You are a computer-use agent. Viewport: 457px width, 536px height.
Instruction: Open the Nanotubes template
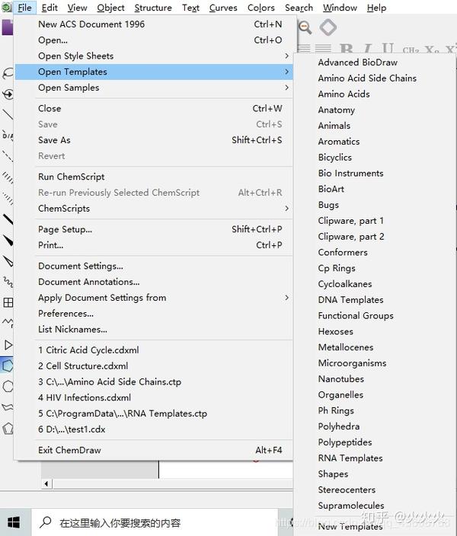click(x=375, y=379)
